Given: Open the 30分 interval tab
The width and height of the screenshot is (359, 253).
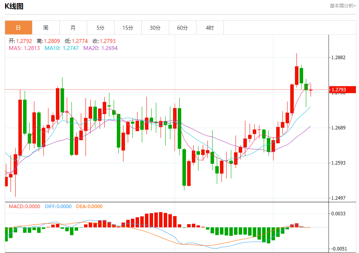Looking at the screenshot, I should click(155, 28).
